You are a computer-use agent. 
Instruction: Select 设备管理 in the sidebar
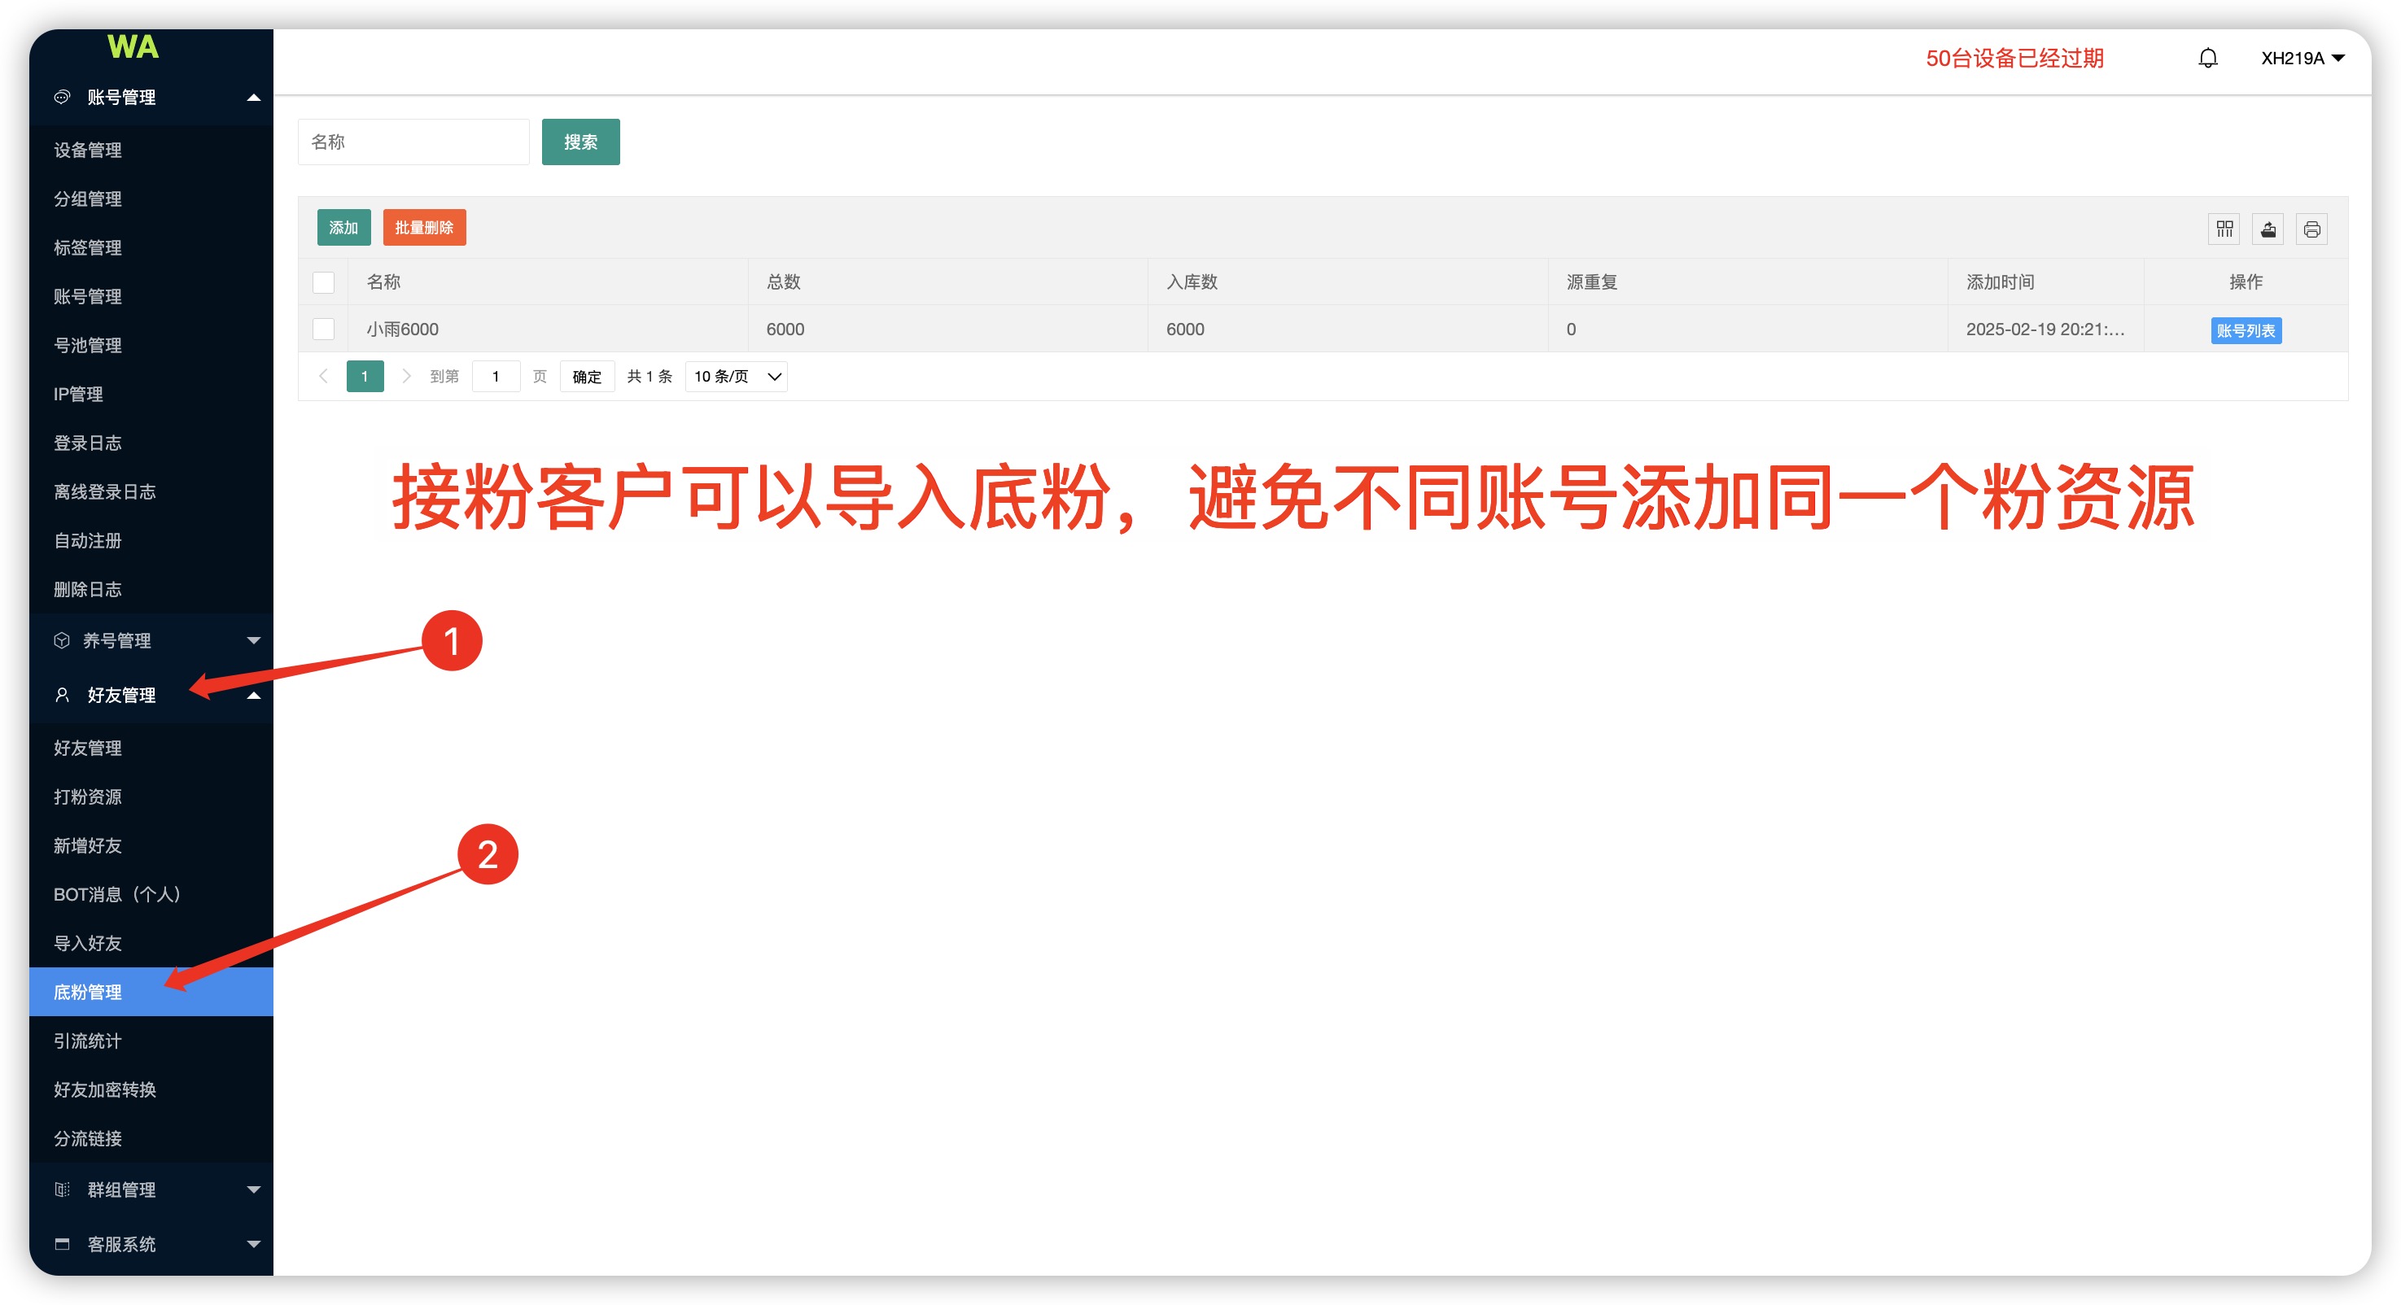coord(88,150)
